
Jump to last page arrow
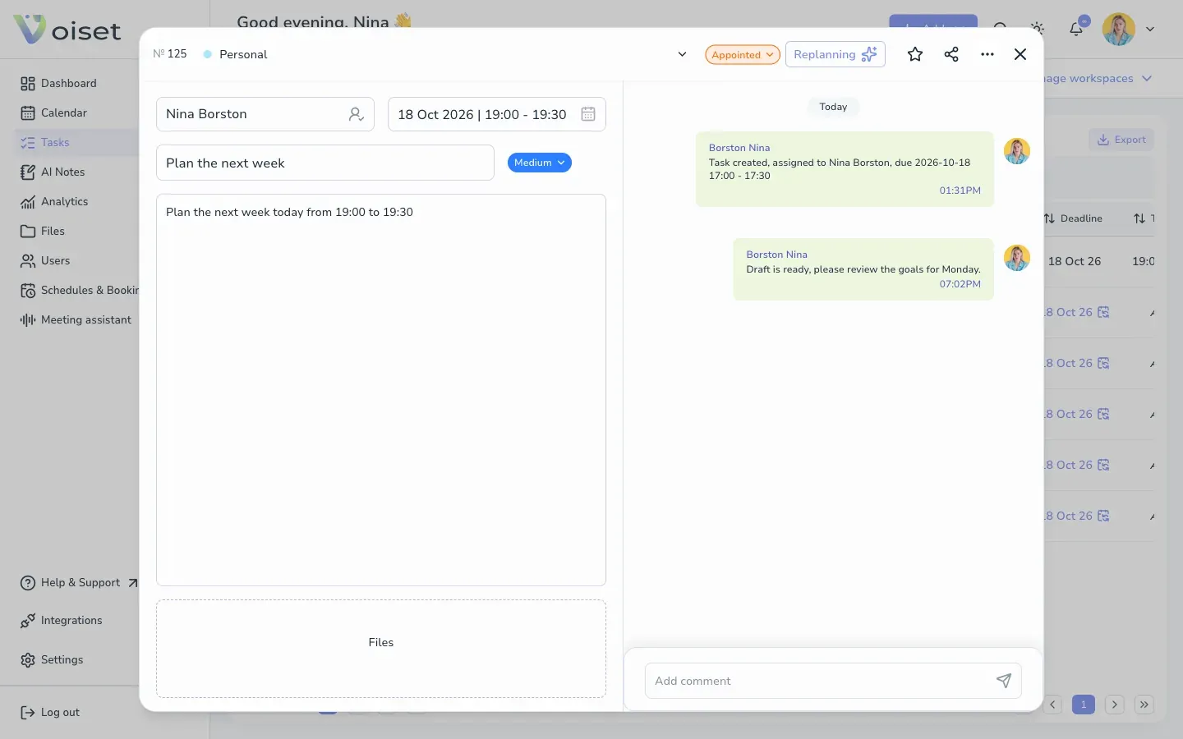click(1144, 705)
